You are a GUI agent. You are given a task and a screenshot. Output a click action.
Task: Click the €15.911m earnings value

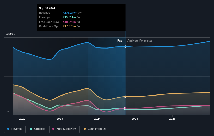coord(69,17)
